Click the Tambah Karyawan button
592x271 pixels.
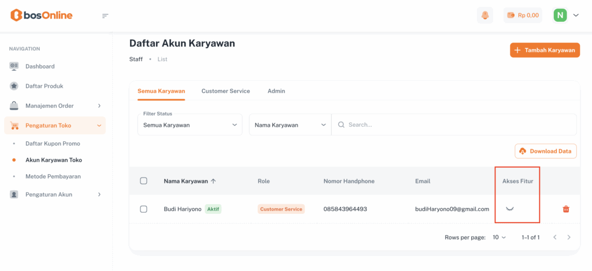pos(545,50)
